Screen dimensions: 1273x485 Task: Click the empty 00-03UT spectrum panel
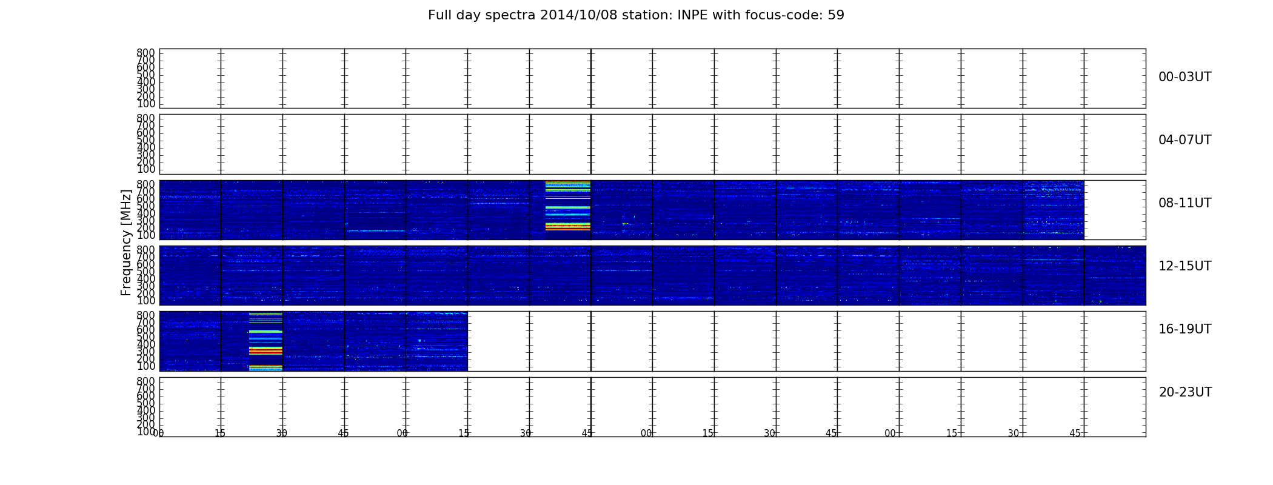pyautogui.click(x=652, y=78)
